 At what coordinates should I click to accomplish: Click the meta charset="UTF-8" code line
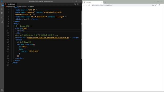[x=26, y=10]
